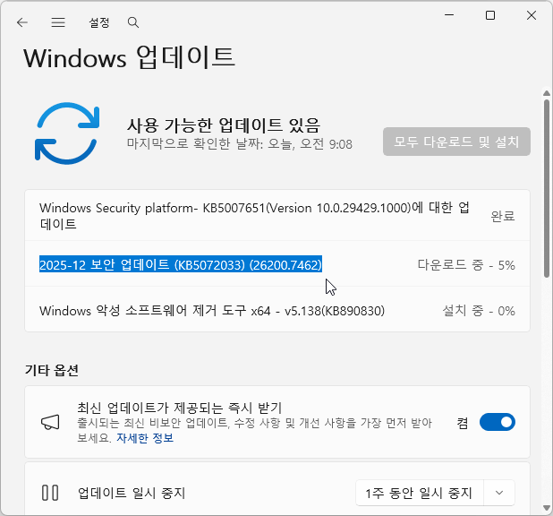This screenshot has width=553, height=516.
Task: Open the hamburger navigation menu
Action: pyautogui.click(x=58, y=22)
